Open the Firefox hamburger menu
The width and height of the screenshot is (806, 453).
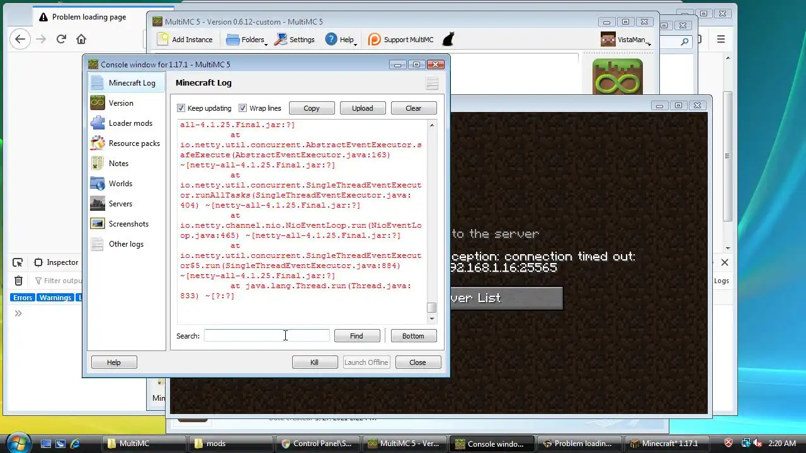pos(721,39)
